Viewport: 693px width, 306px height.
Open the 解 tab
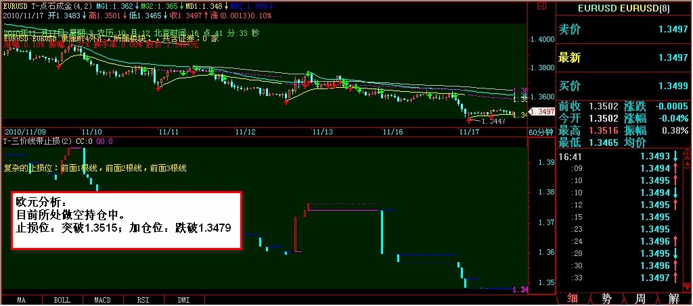pyautogui.click(x=675, y=299)
